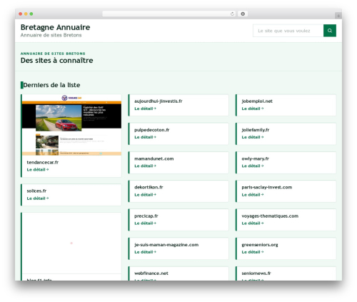This screenshot has width=357, height=302.
Task: Open owly-mary.fr title
Action: coord(255,158)
